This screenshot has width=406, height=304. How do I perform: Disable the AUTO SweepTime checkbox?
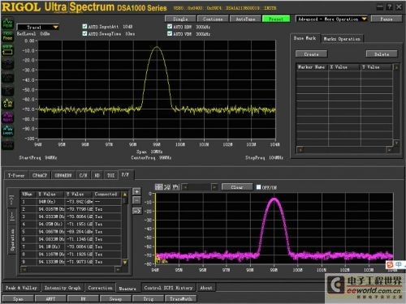pyautogui.click(x=84, y=33)
